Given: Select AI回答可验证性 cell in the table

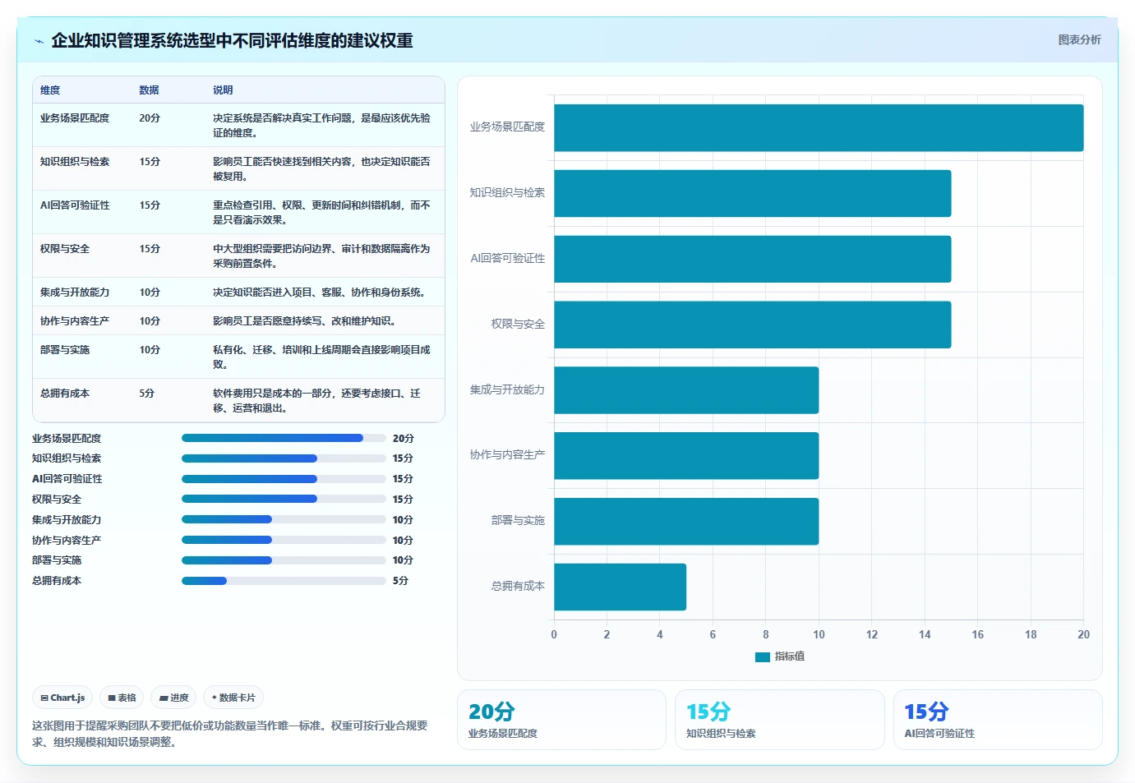Looking at the screenshot, I should click(x=75, y=205).
